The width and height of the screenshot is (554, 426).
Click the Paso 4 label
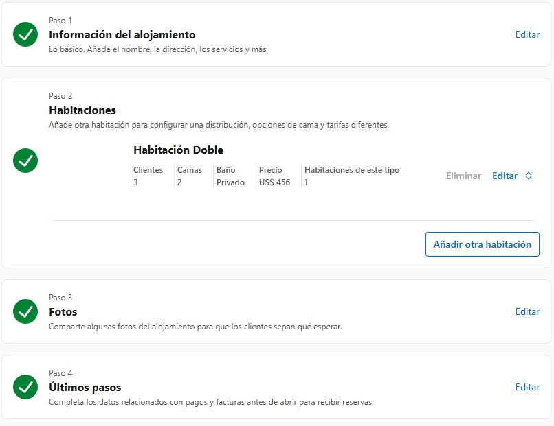(x=60, y=373)
